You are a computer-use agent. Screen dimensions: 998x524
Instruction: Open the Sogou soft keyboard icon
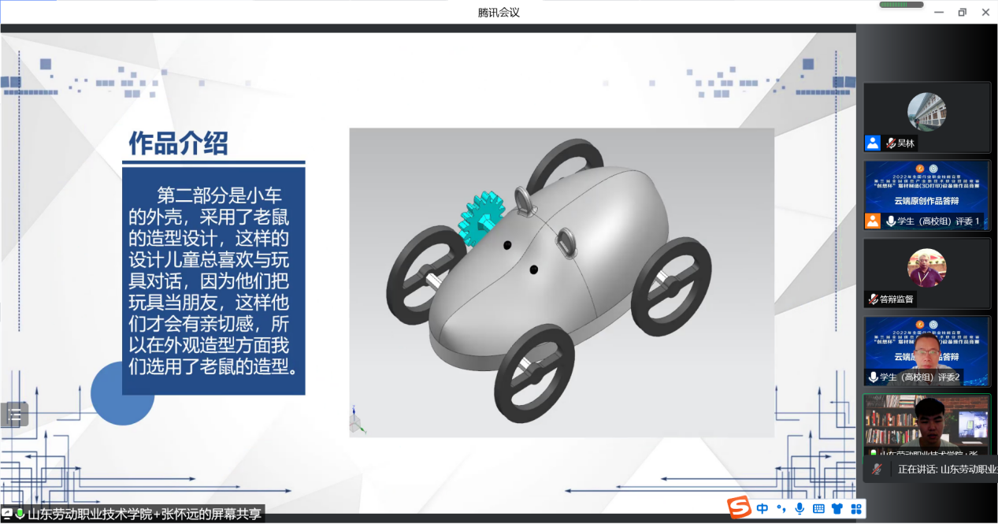pyautogui.click(x=818, y=509)
